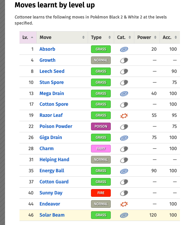
Task: Click the 'Moves learnt by level up' heading
Action: 55,5
